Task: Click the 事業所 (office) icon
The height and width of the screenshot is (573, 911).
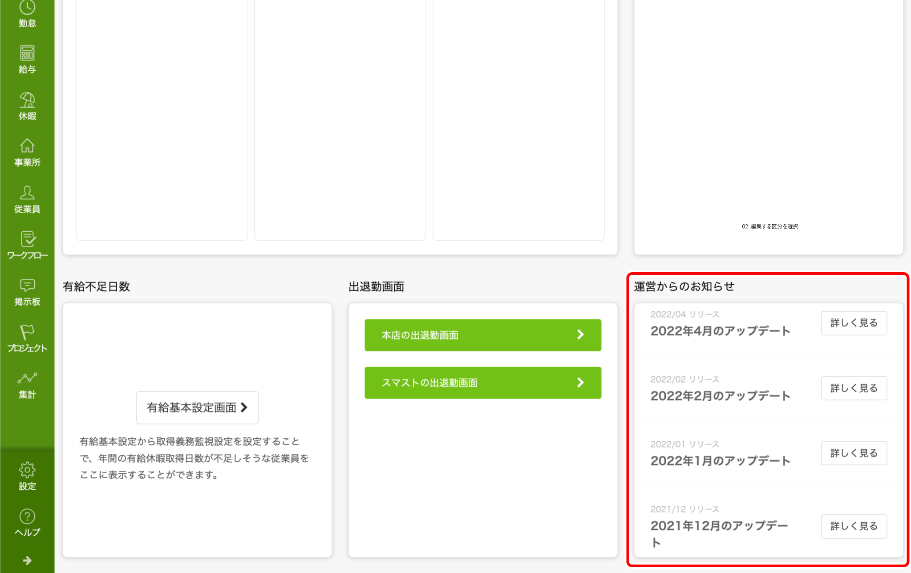Action: 27,152
